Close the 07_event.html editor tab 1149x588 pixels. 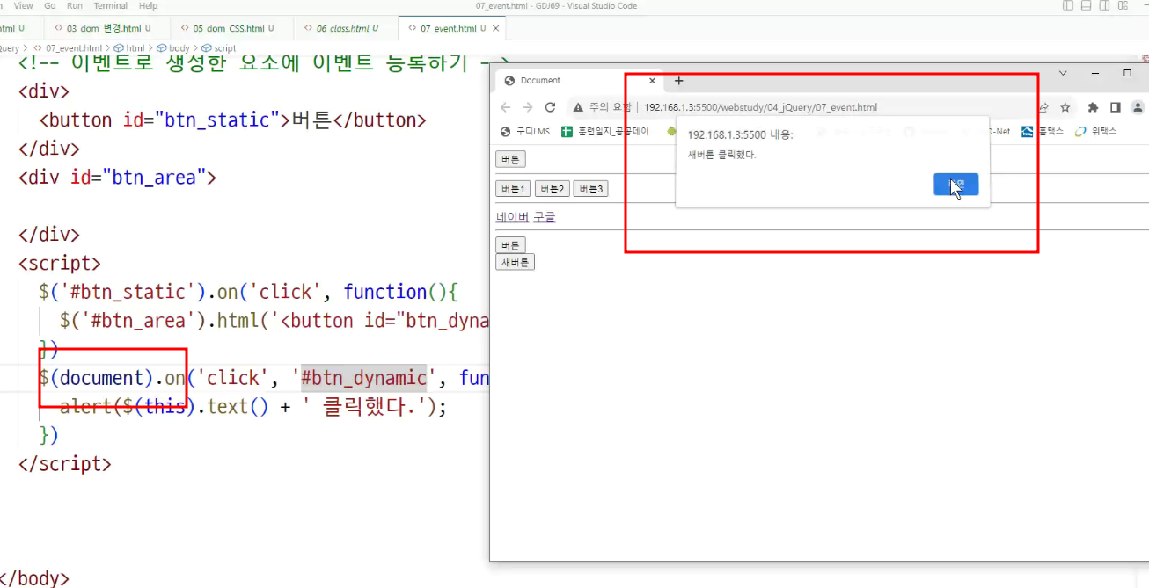pos(496,28)
